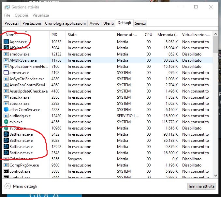Screen dimensions: 221x197
Task: Click the blue atkexComSvc.exe icon
Action: (6, 109)
